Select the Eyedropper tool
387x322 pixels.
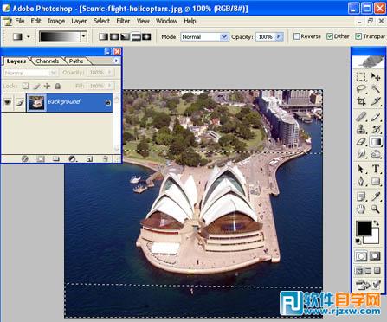click(x=376, y=196)
